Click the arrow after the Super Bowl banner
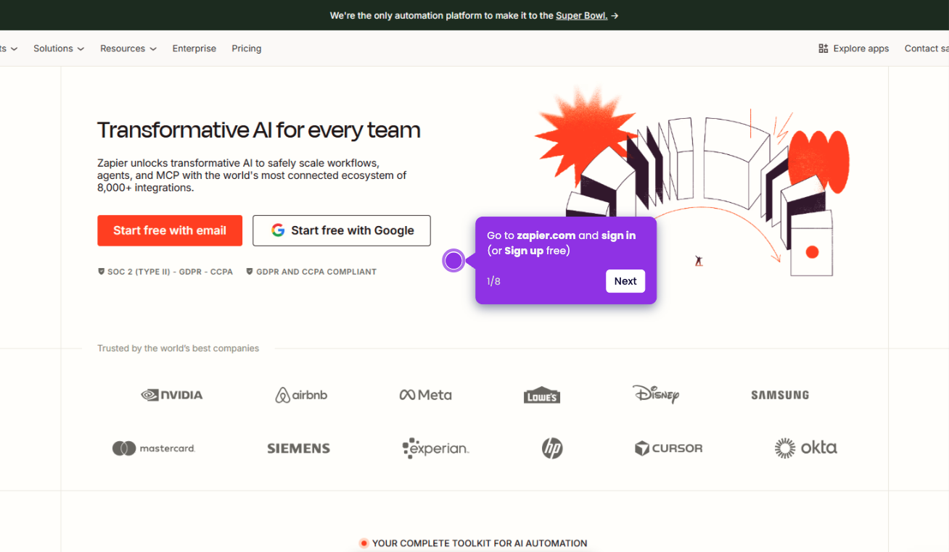The width and height of the screenshot is (949, 552). point(615,15)
